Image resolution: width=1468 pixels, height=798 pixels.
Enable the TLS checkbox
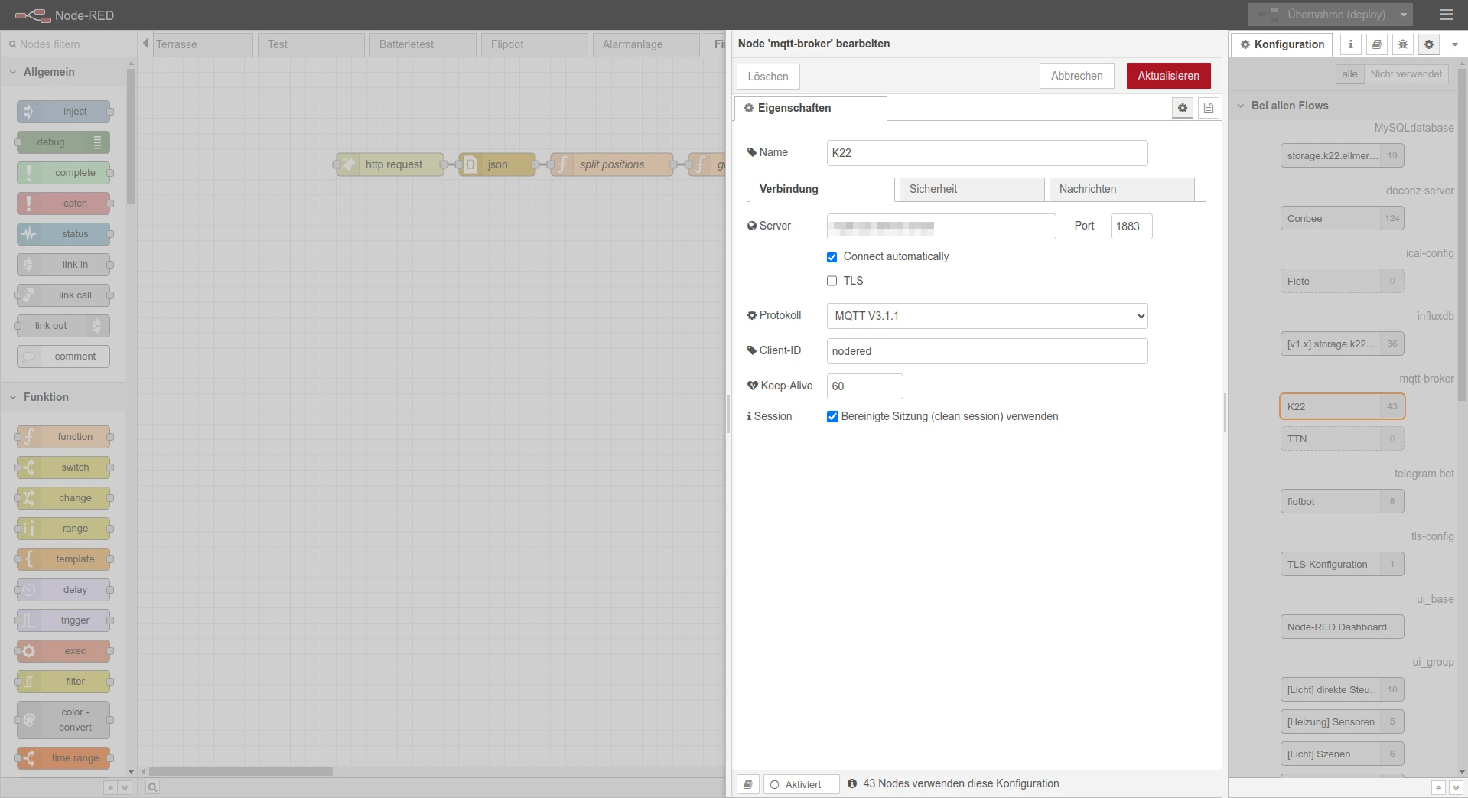tap(832, 281)
